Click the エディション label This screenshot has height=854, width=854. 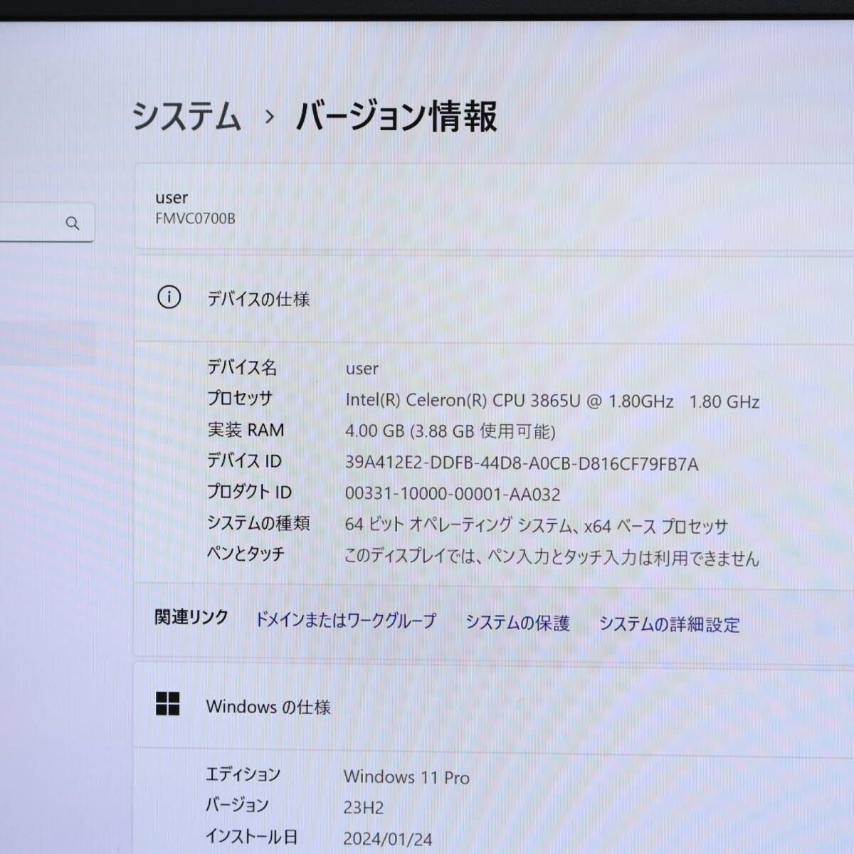(243, 774)
